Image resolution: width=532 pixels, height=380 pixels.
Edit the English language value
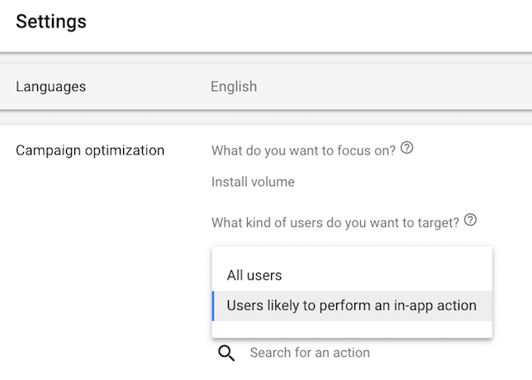pyautogui.click(x=234, y=87)
